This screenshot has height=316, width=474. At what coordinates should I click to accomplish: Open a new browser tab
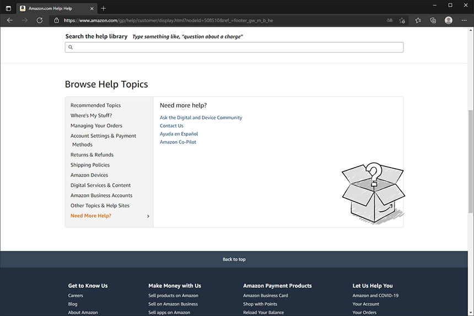pyautogui.click(x=104, y=8)
